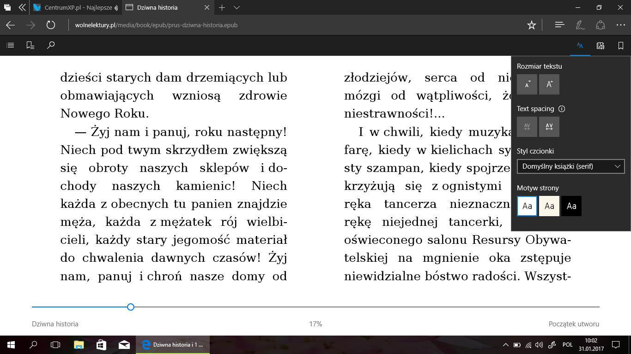Select the white page theme
Screen dimensions: 631x354
(527, 206)
